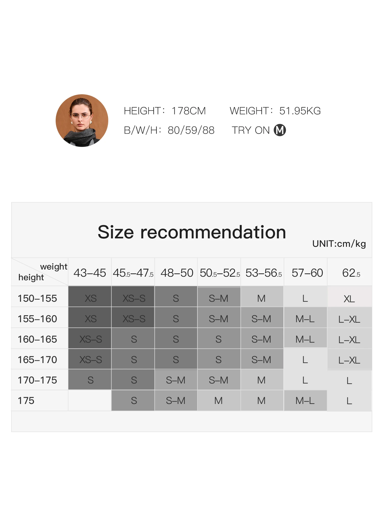This screenshot has height=511, width=383.
Task: Click the Size recommendation heading
Action: (192, 232)
